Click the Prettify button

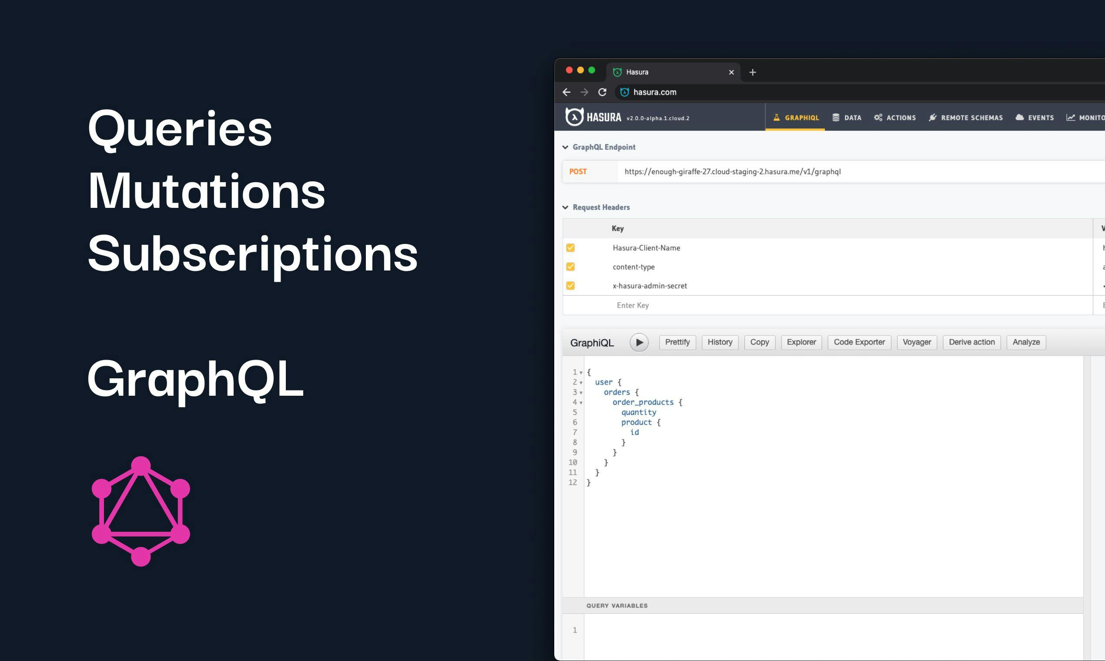(677, 342)
